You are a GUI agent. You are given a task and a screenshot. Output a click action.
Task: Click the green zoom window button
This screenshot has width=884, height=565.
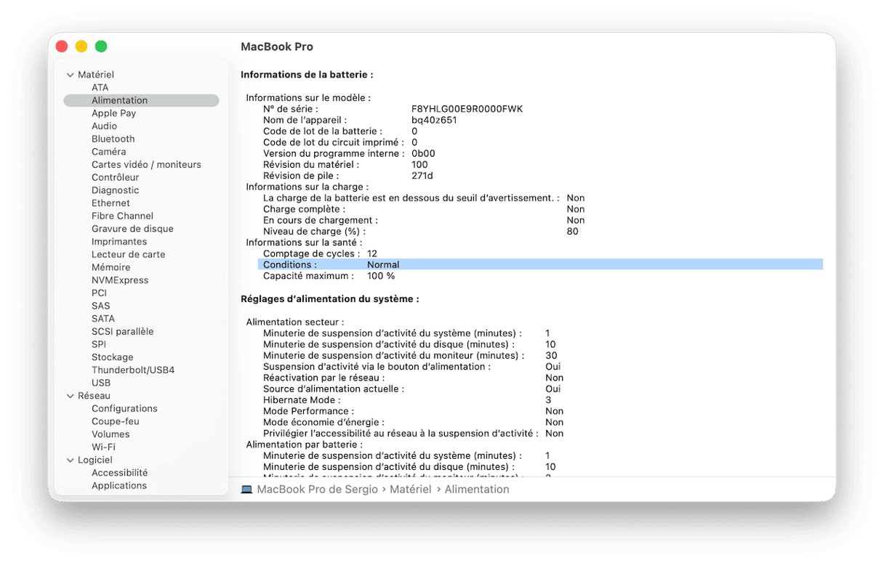101,46
